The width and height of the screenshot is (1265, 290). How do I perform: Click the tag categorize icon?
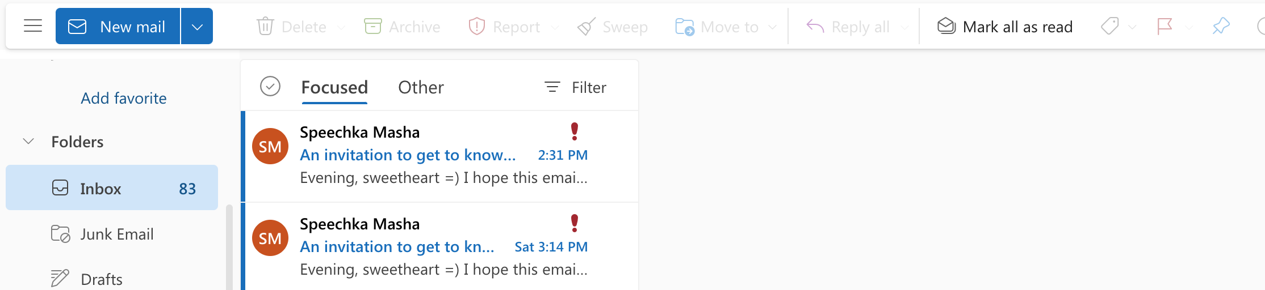coord(1109,26)
